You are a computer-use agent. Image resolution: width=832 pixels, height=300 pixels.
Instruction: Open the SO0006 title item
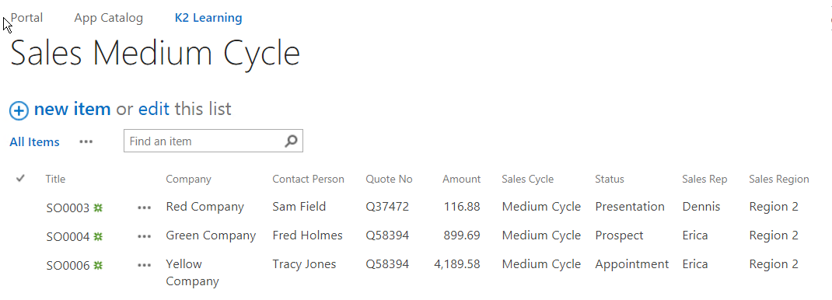(x=68, y=266)
